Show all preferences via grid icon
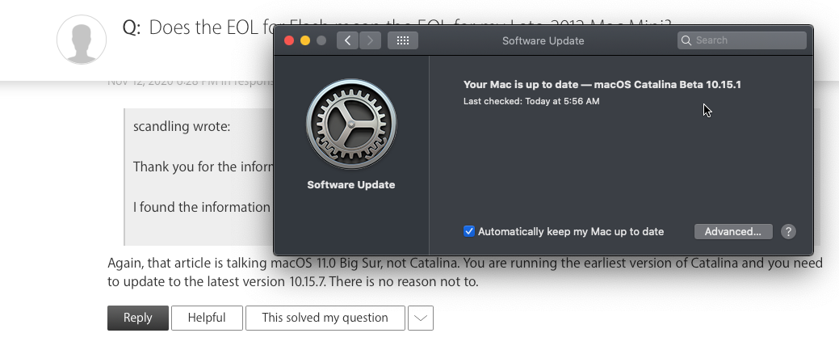 403,40
